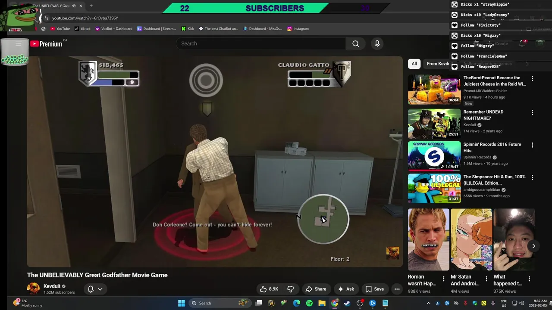Open VoxBot – Dashboard bookmark
This screenshot has height=310, width=552.
click(x=114, y=28)
